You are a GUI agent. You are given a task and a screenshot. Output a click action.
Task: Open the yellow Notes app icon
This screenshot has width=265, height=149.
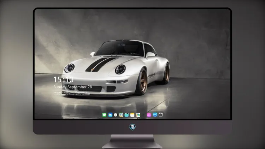coord(132,115)
